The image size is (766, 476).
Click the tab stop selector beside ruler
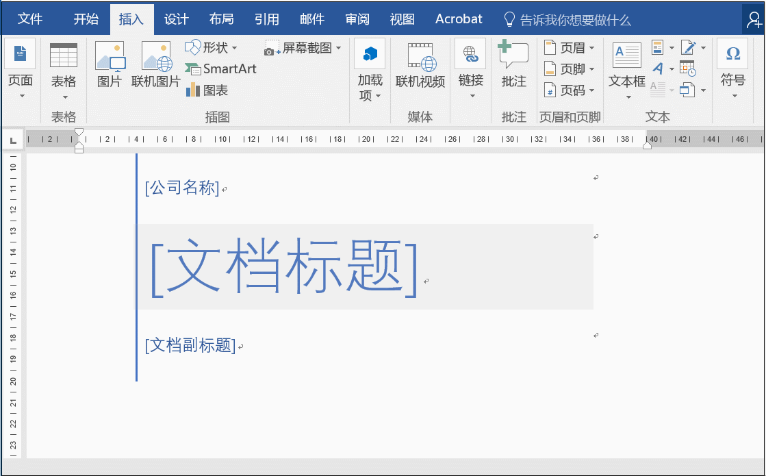point(13,140)
